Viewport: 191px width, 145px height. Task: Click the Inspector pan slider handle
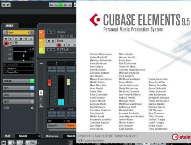click(24, 56)
